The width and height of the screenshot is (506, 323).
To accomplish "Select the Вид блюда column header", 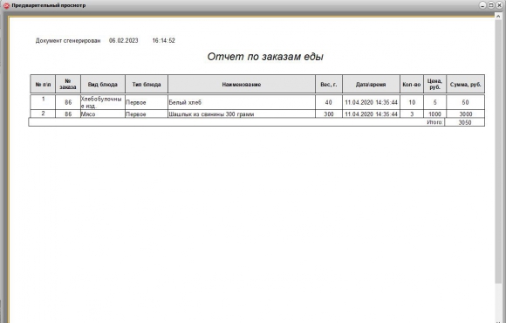I will (x=103, y=85).
